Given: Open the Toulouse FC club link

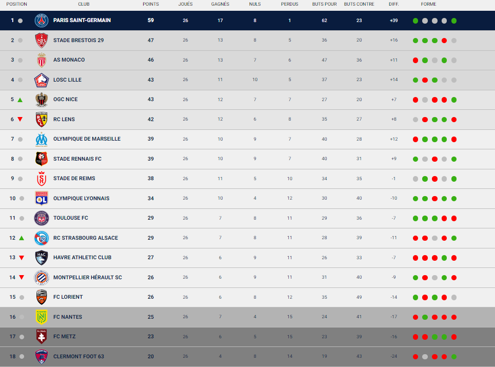Looking at the screenshot, I should click(x=71, y=218).
